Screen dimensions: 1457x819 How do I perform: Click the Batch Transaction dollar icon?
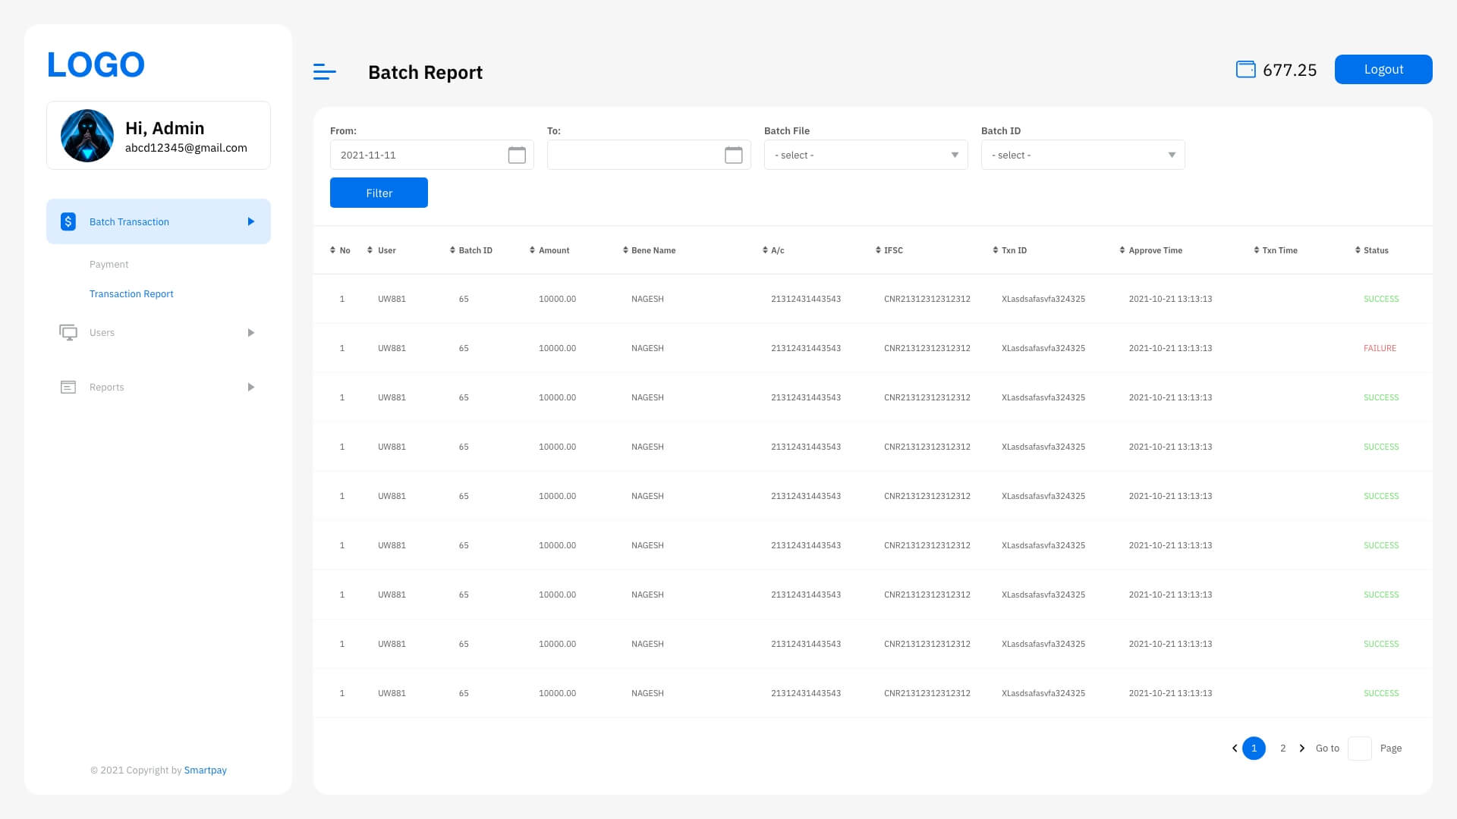click(68, 221)
